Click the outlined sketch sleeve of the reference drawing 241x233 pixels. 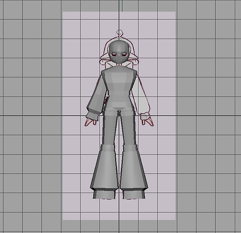(x=142, y=96)
